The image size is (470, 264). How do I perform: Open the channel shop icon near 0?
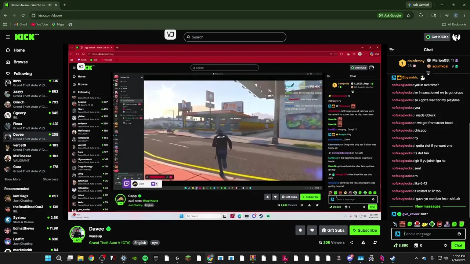point(416,245)
